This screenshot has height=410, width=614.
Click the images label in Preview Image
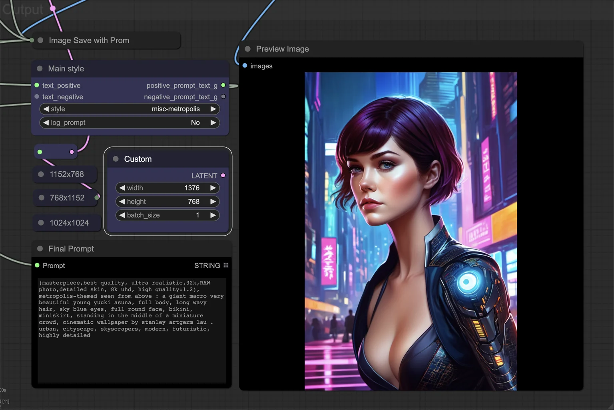point(261,66)
